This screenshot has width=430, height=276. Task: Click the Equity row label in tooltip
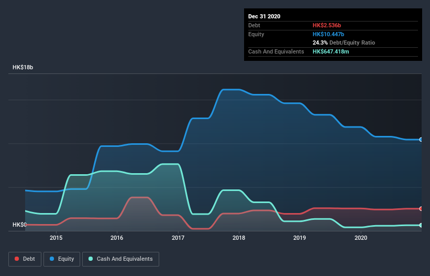[x=256, y=34]
